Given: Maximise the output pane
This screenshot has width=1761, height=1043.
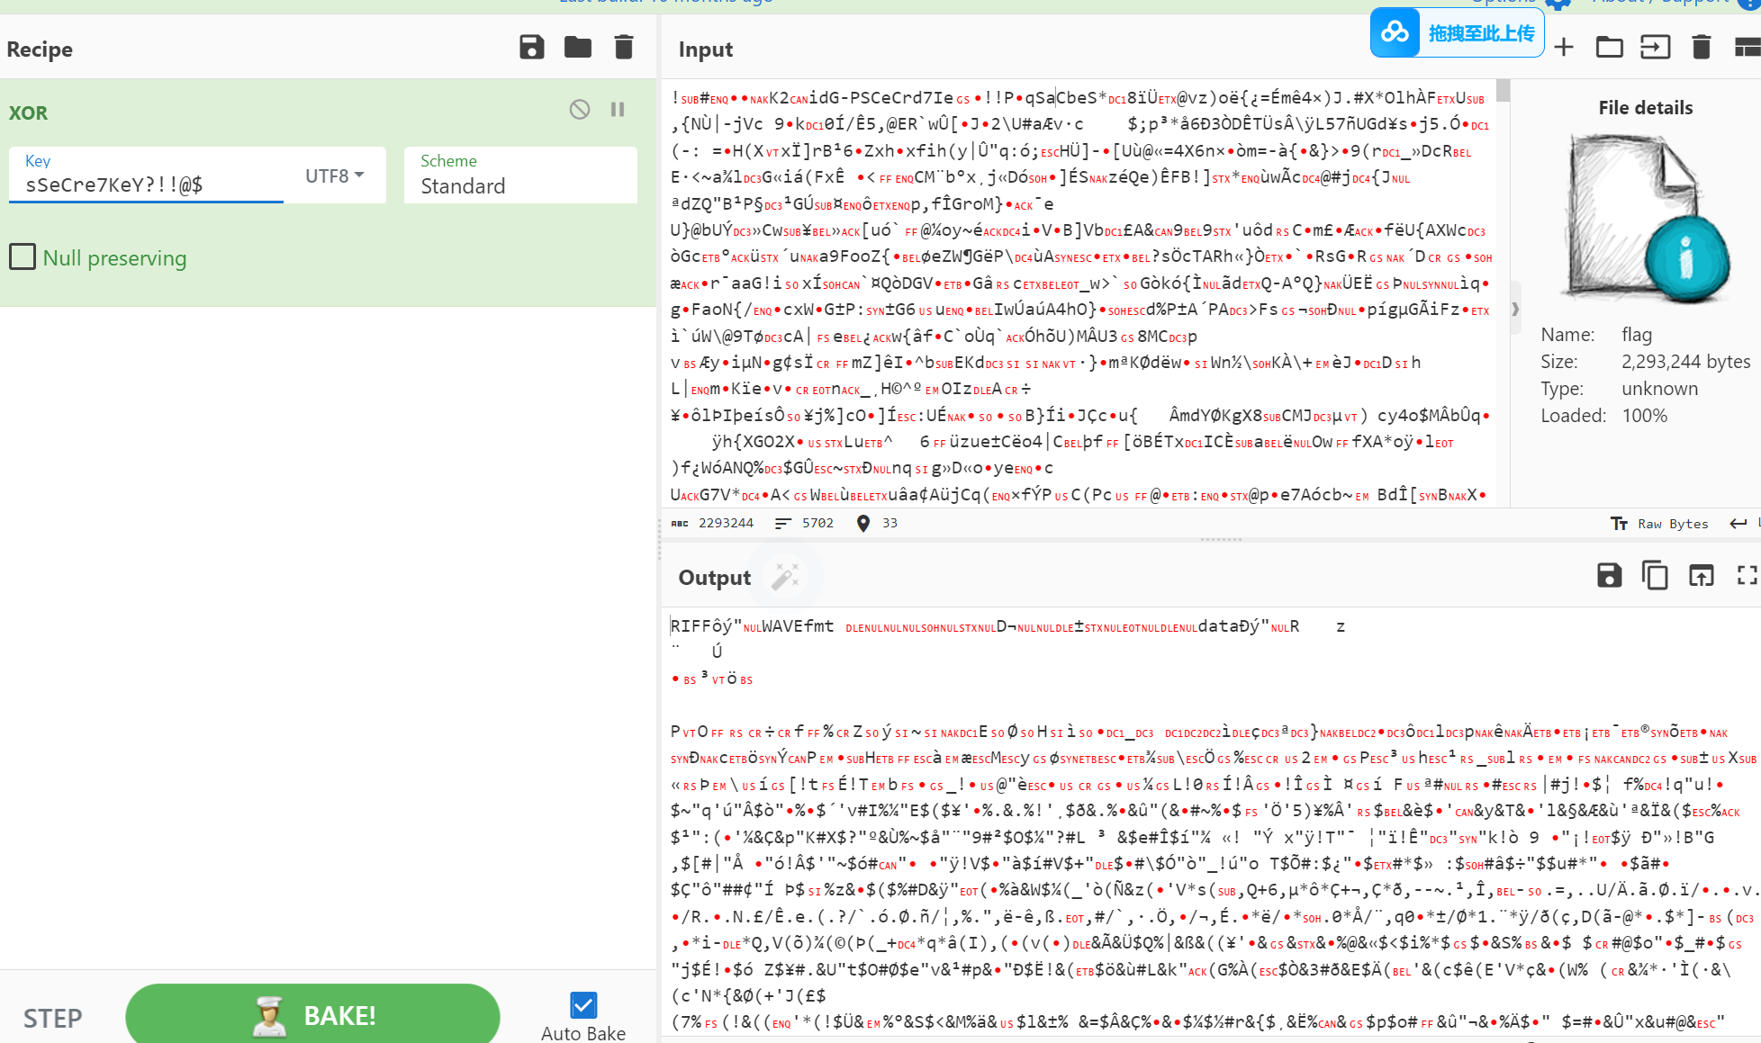Looking at the screenshot, I should pos(1747,576).
